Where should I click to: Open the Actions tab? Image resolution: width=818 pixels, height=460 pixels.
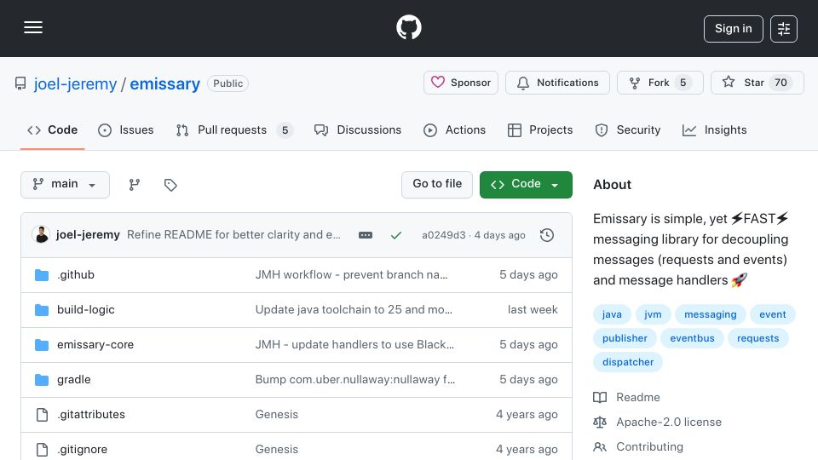454,129
